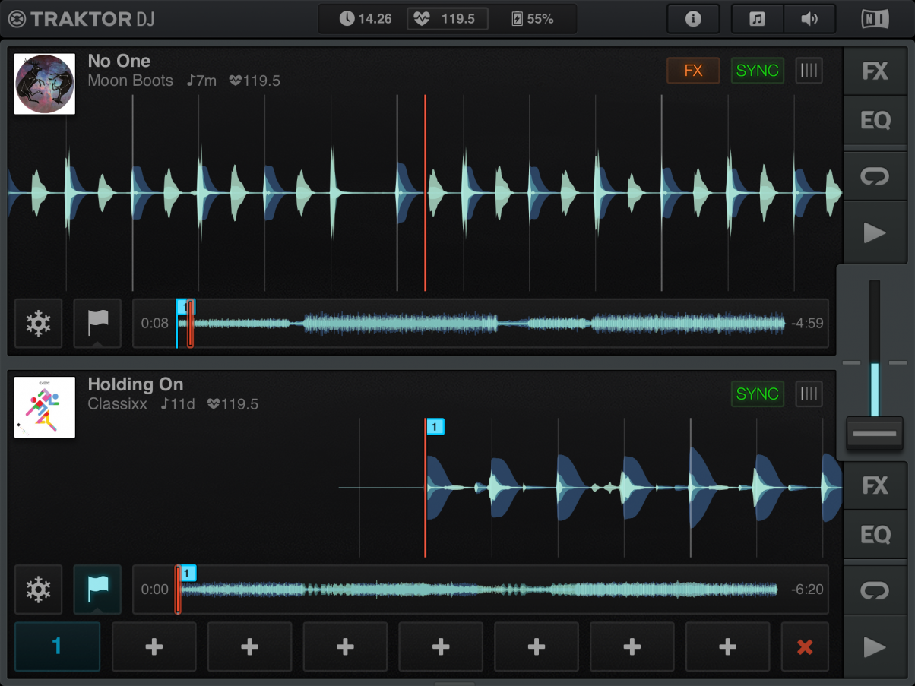Jump within Holding On overview waveform strip
915x686 pixels.
point(480,590)
